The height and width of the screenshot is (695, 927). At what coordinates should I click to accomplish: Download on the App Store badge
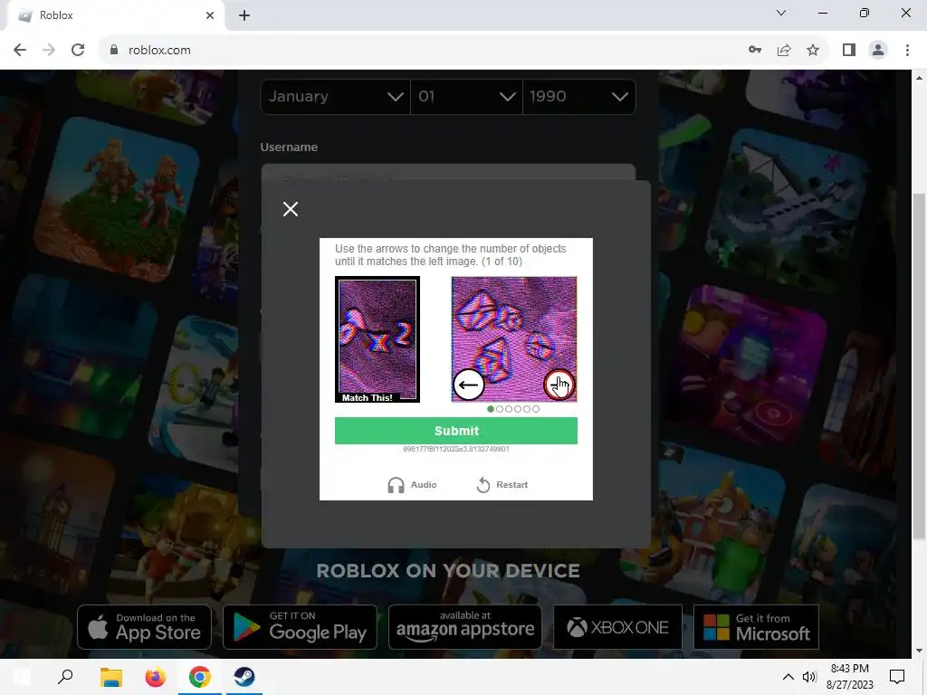(144, 627)
